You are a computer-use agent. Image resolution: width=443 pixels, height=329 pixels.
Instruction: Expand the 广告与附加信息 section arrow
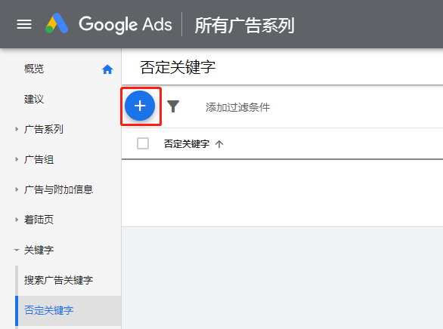pyautogui.click(x=17, y=189)
